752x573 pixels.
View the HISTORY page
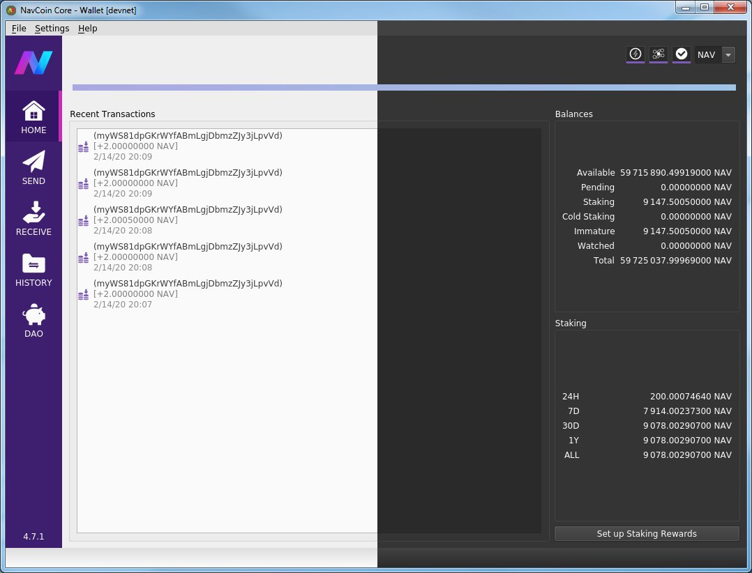pos(33,269)
